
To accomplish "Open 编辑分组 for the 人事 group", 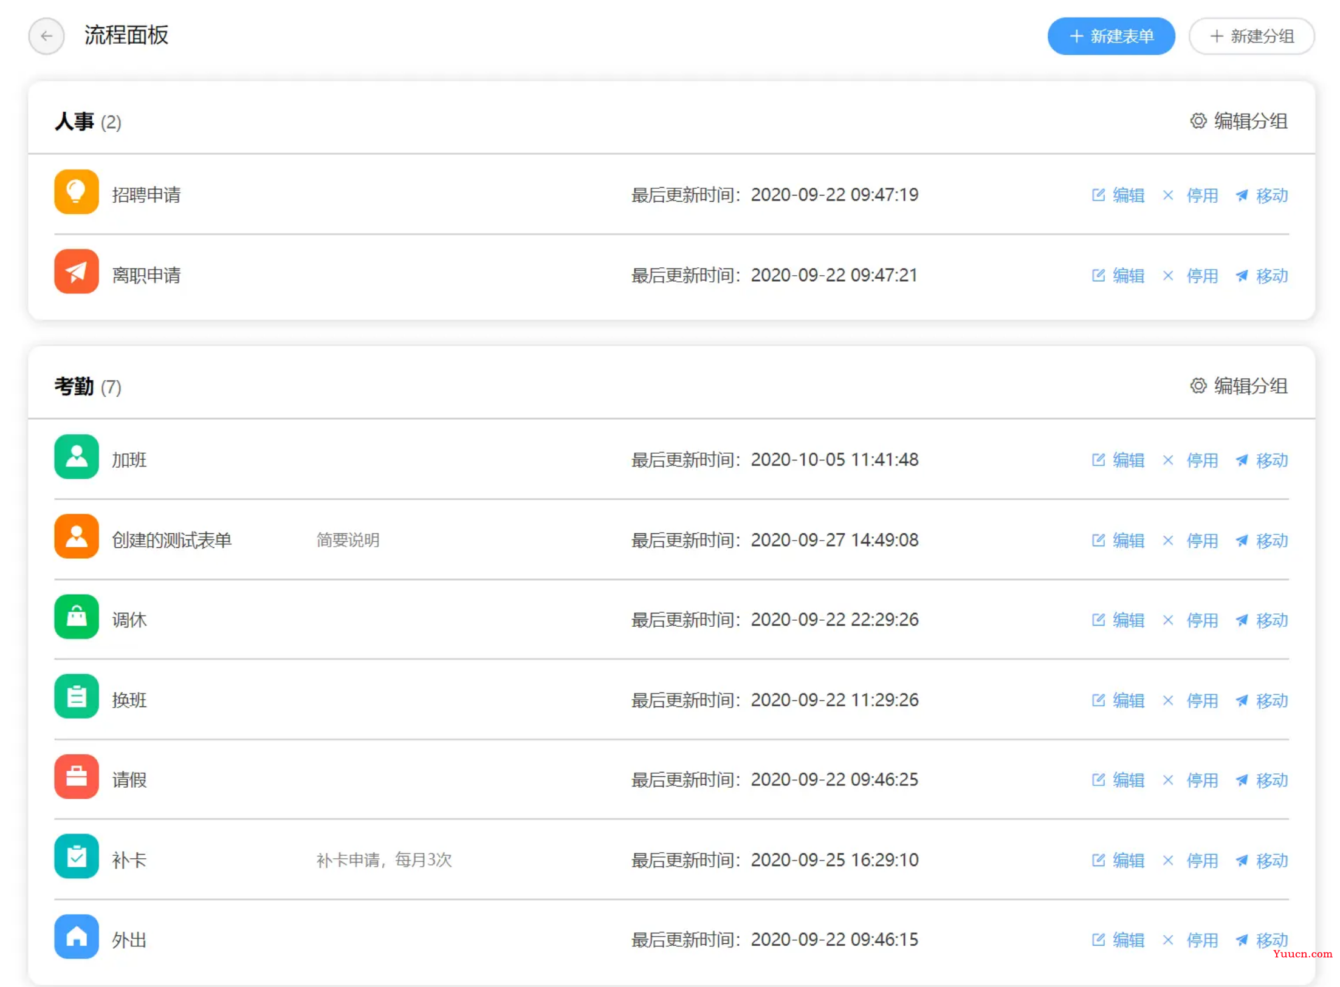I will (x=1239, y=121).
